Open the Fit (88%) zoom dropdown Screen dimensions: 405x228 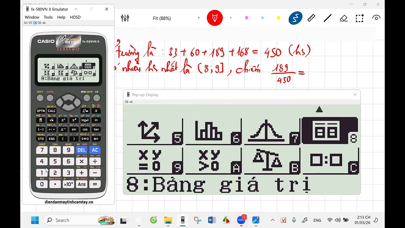[162, 18]
